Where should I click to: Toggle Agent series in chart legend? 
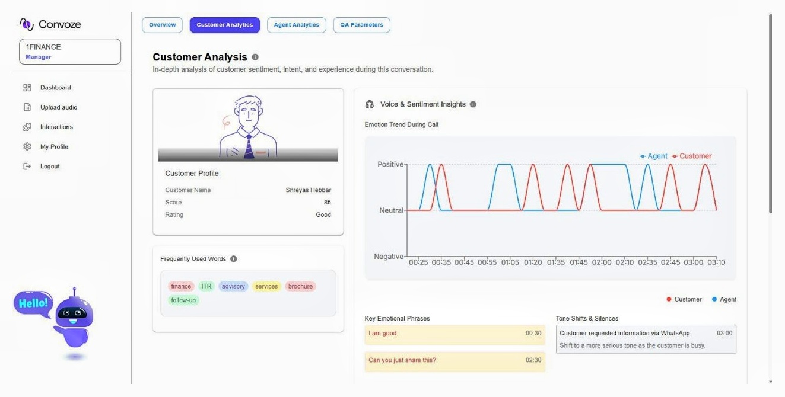(653, 156)
